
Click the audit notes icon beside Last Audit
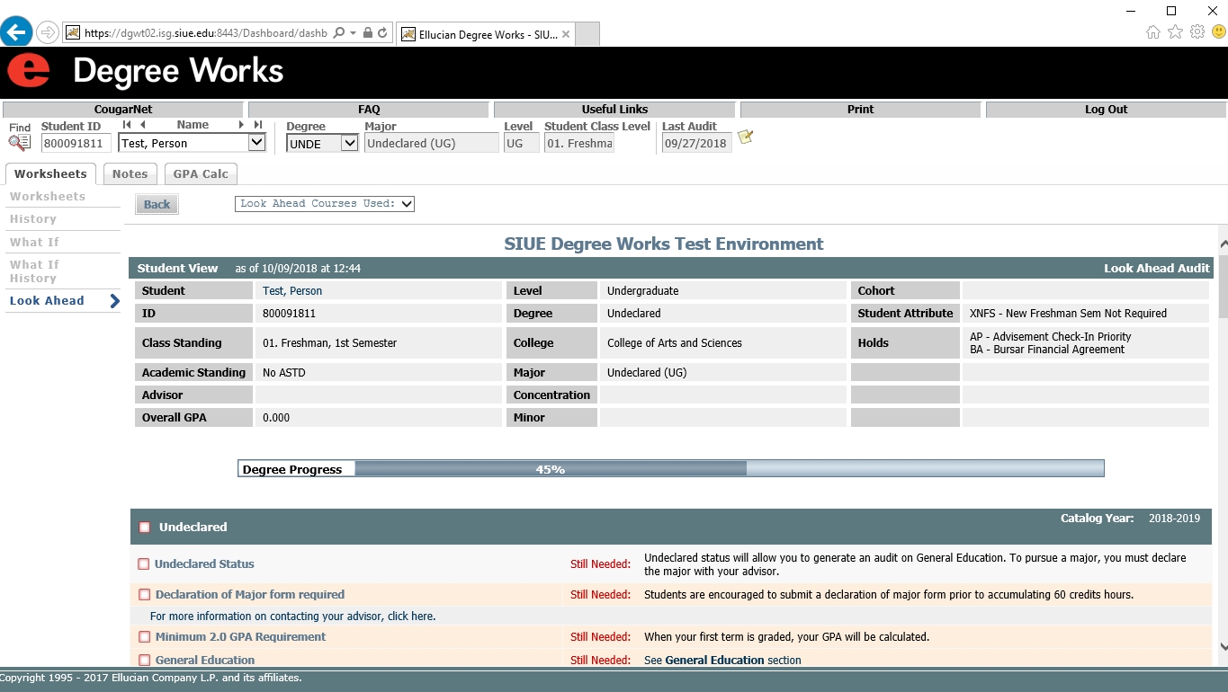[745, 138]
